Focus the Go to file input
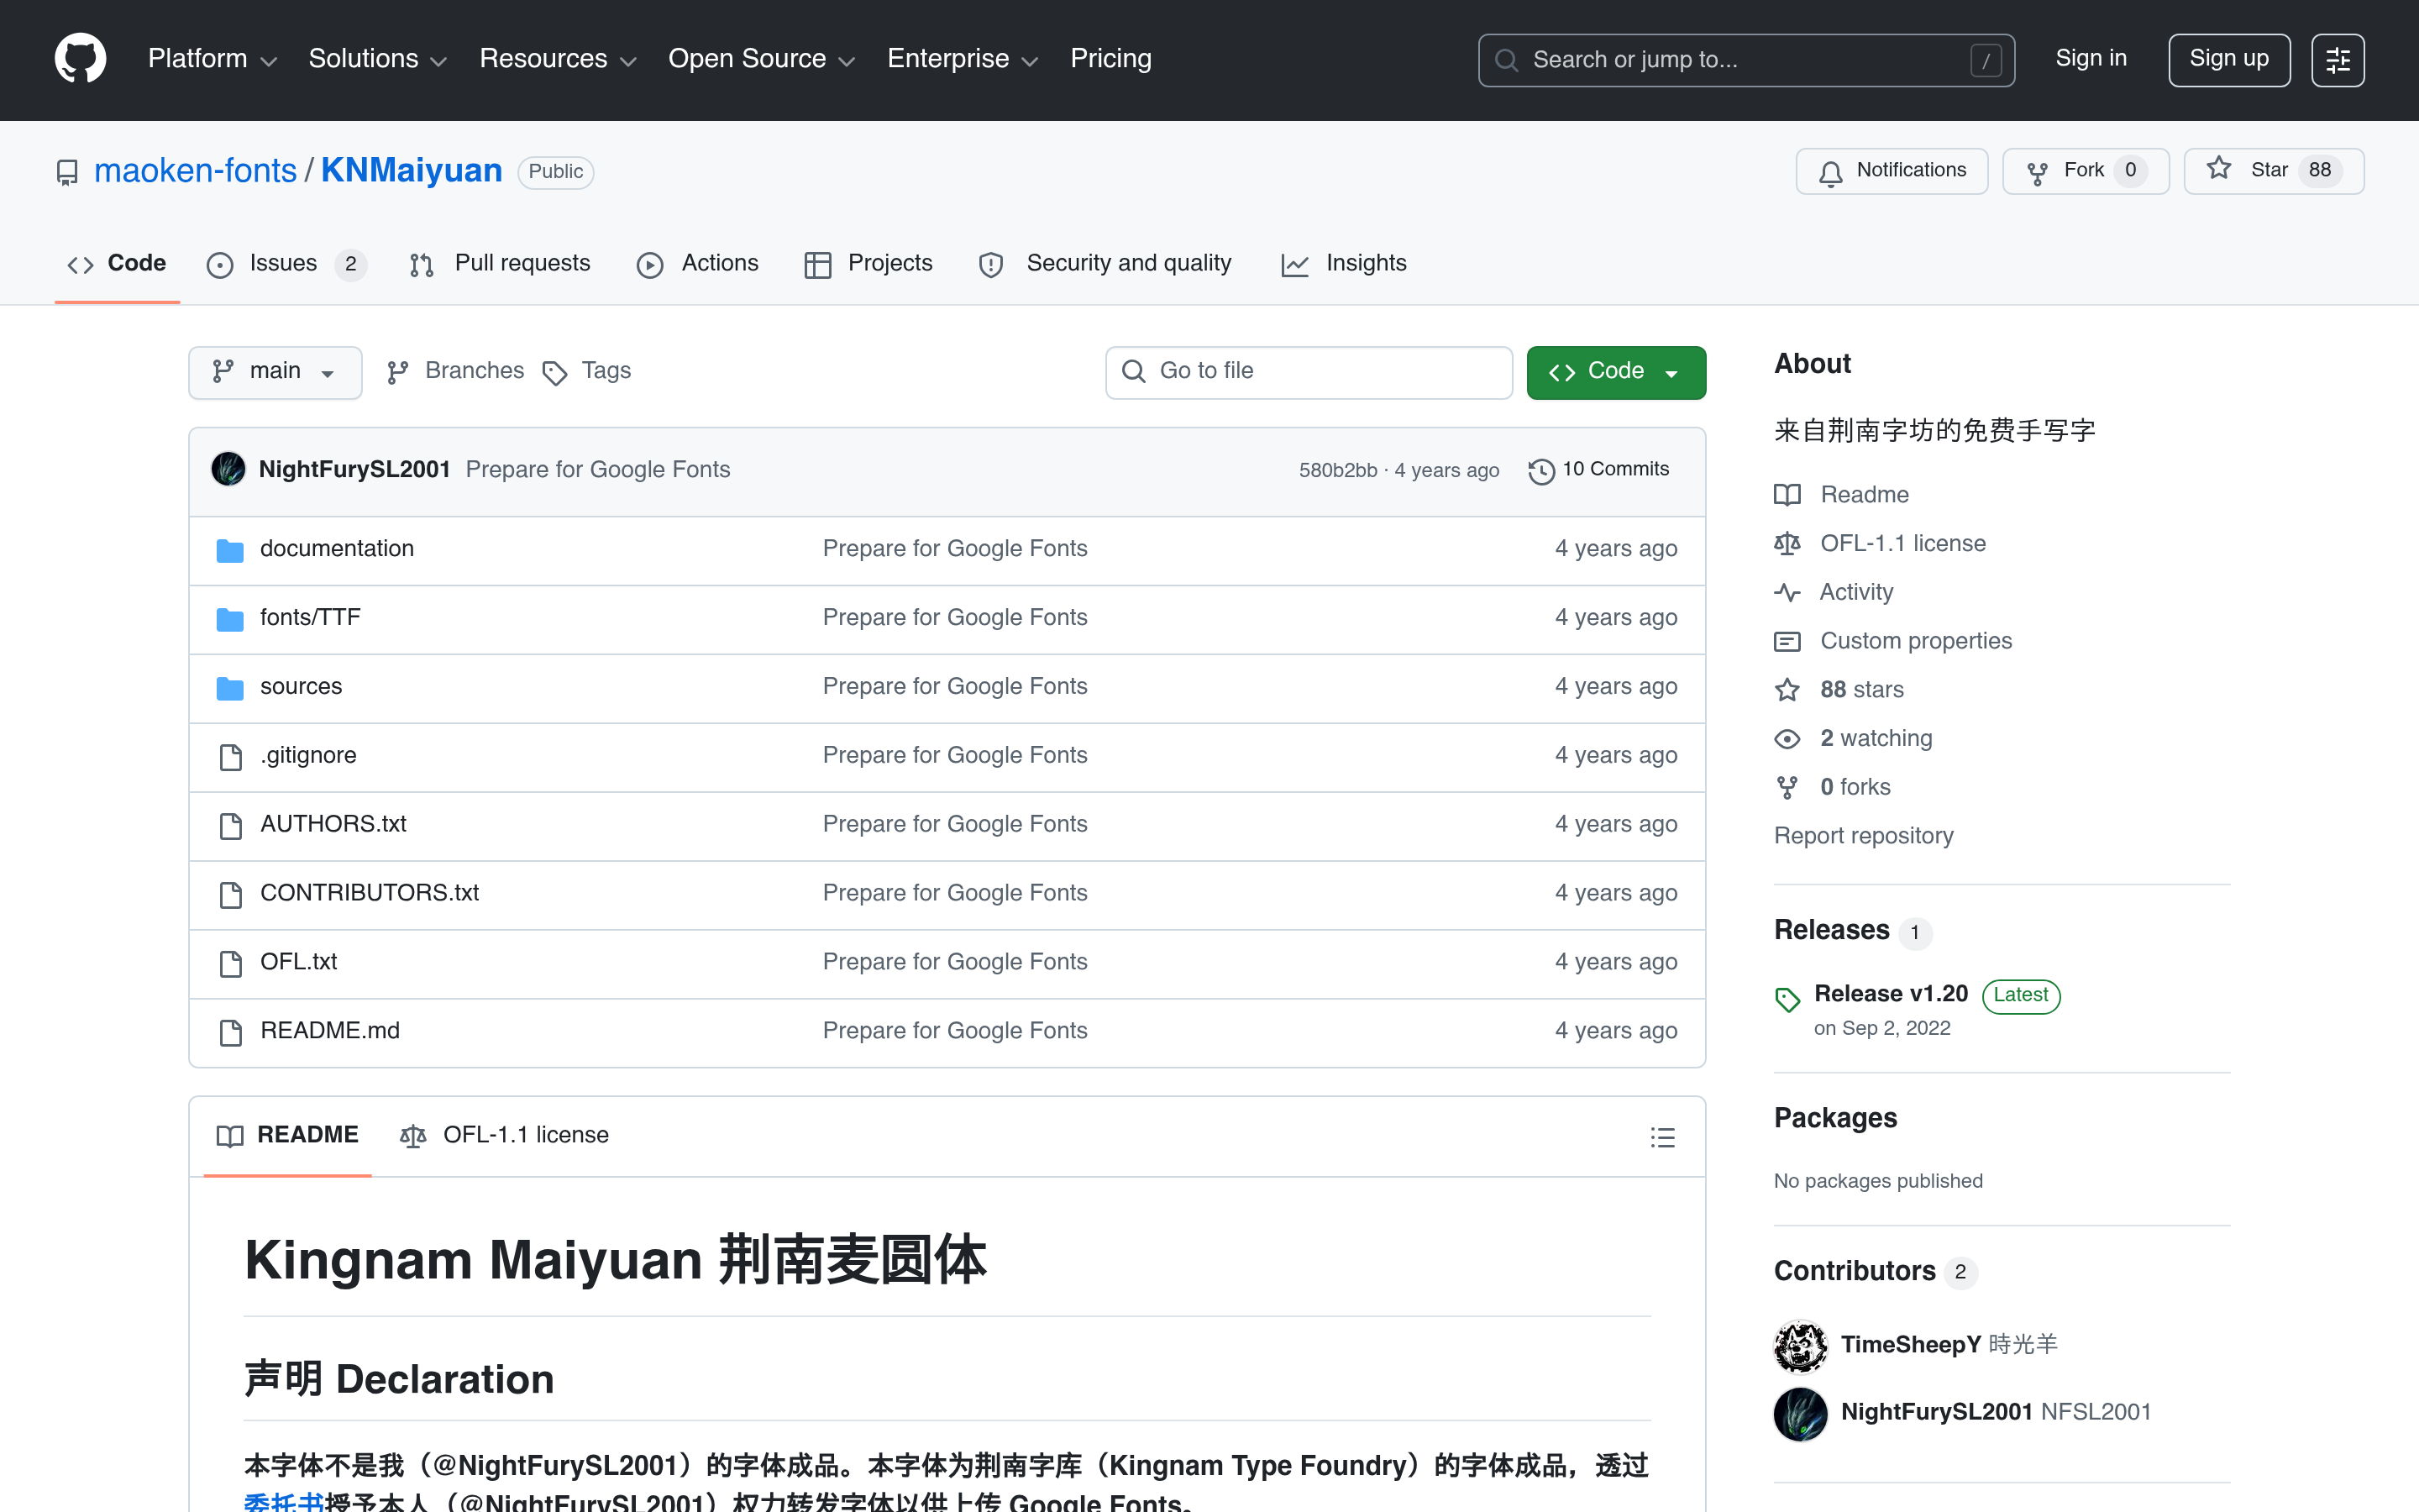This screenshot has width=2419, height=1512. tap(1309, 372)
